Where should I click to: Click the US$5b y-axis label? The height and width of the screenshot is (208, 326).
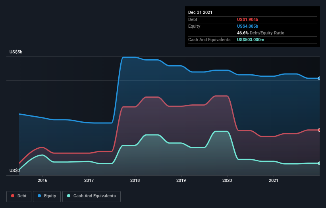pyautogui.click(x=16, y=52)
